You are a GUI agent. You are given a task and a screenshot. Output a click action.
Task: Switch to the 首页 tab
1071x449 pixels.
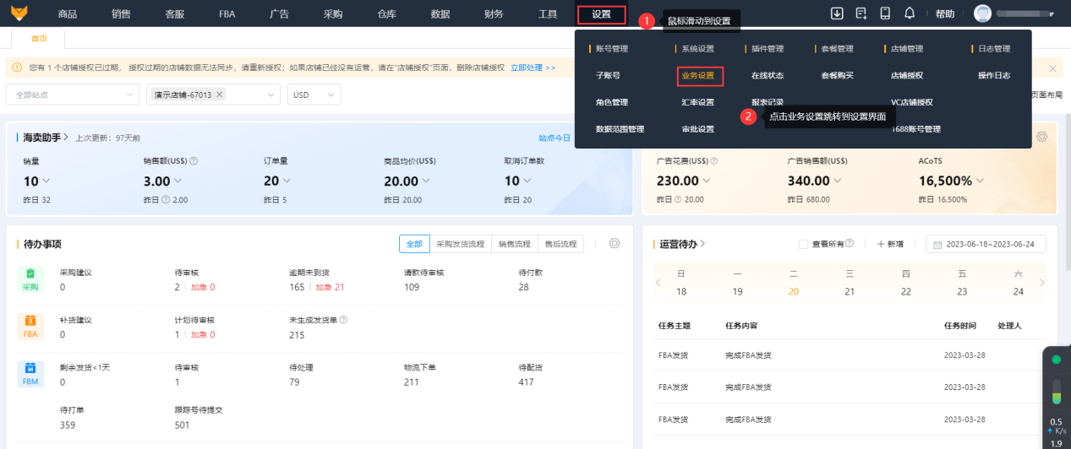point(39,38)
